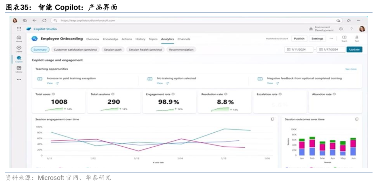The width and height of the screenshot is (378, 184).
Task: Click the help question mark icon
Action: click(x=351, y=29)
